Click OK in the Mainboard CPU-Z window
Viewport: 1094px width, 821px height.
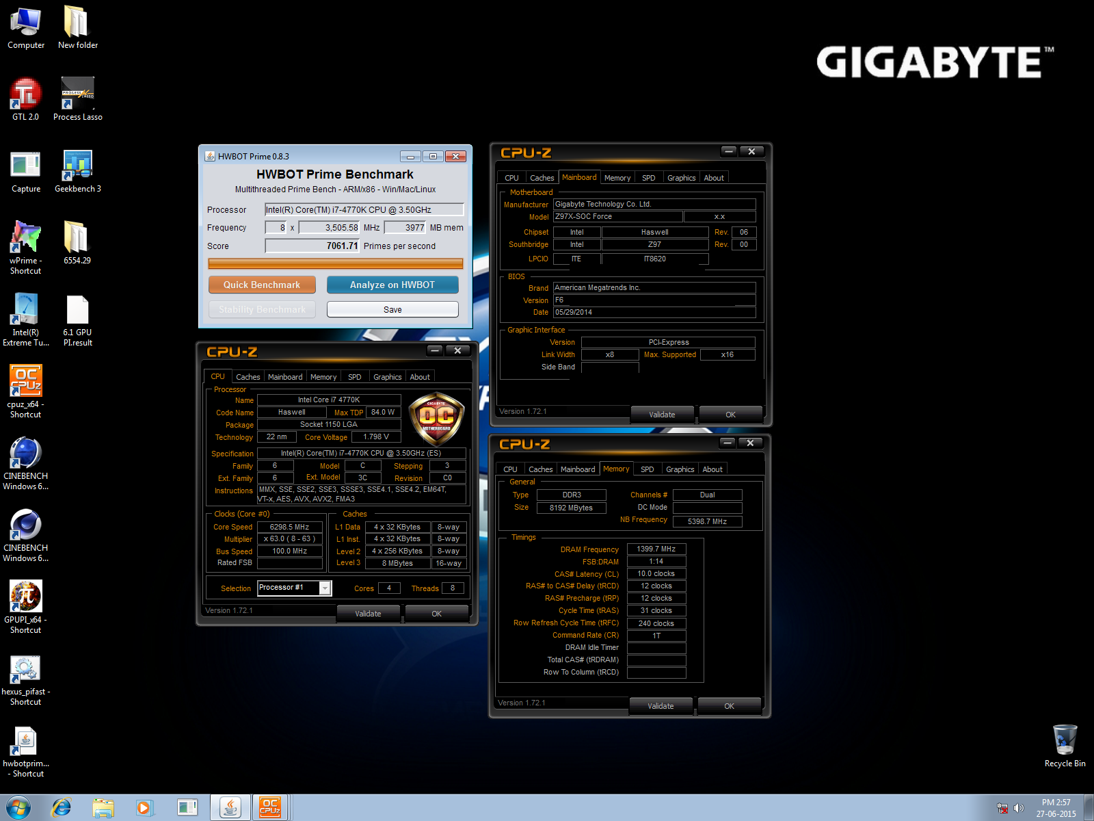coord(730,415)
